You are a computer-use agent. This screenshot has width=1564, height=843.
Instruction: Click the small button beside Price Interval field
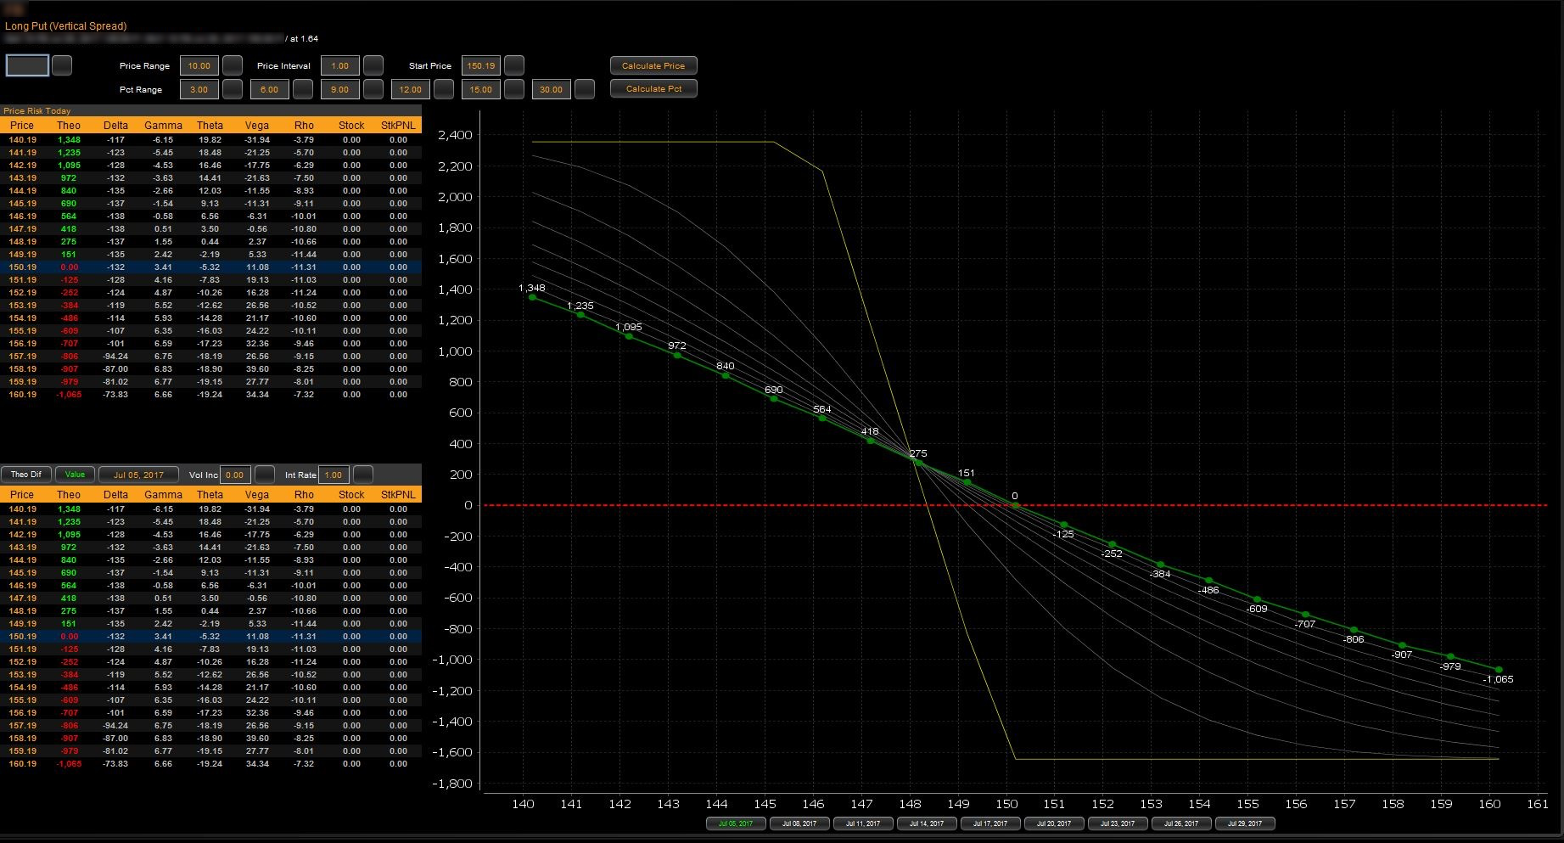(x=373, y=65)
